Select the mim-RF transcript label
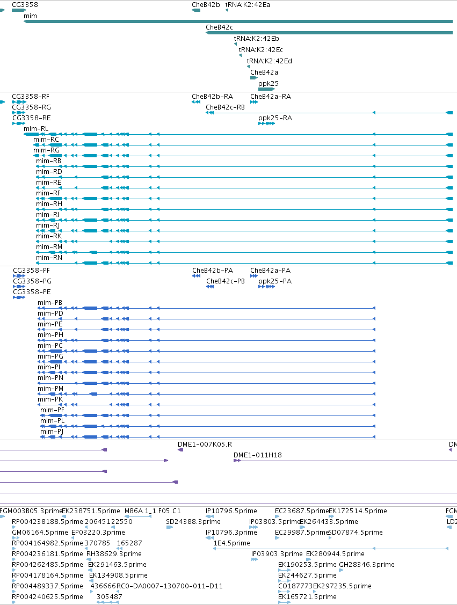Image resolution: width=457 pixels, height=605 pixels. coord(48,193)
